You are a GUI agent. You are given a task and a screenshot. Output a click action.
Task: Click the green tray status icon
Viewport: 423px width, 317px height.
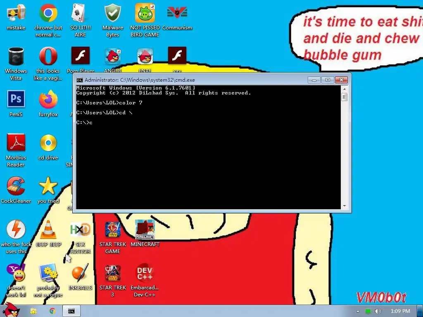point(368,311)
